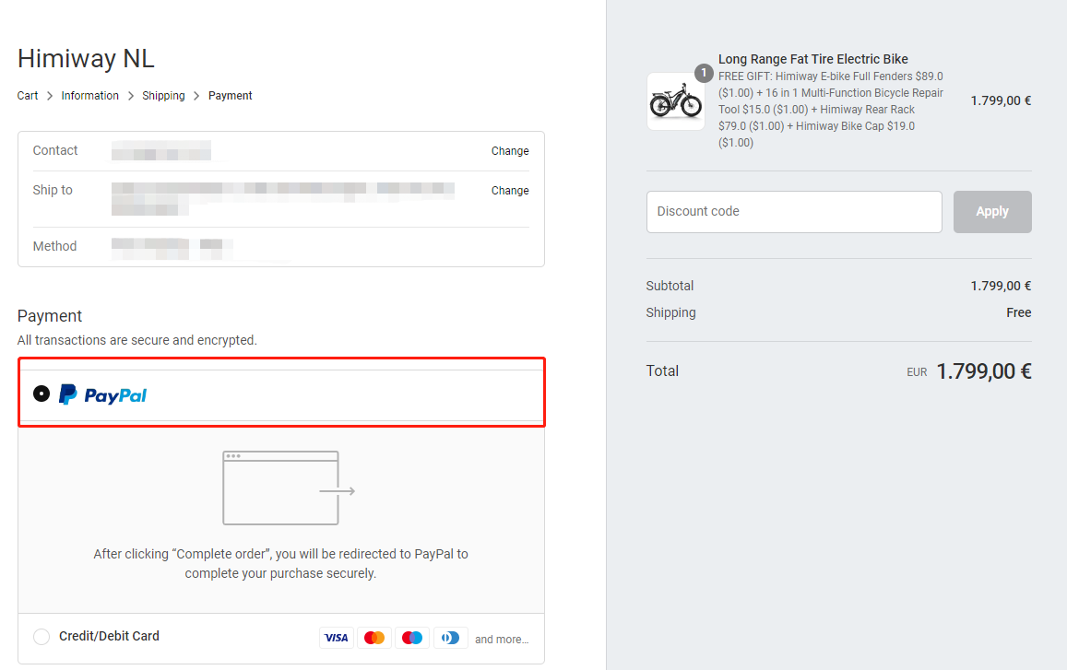The image size is (1067, 670).
Task: Select the Credit/Debit Card payment option
Action: point(41,636)
